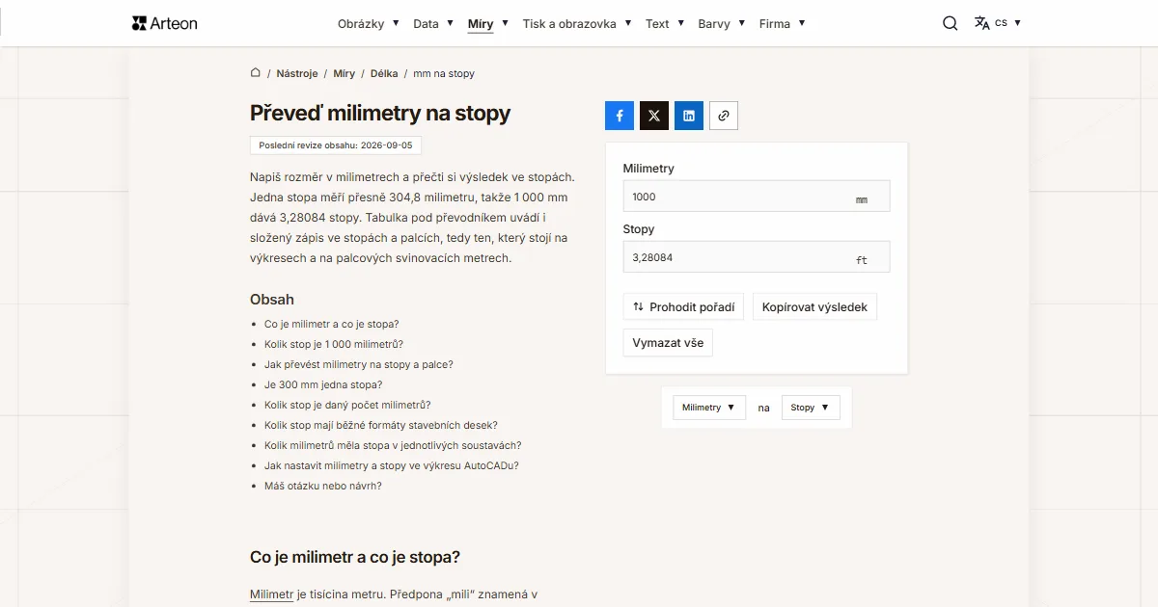The image size is (1158, 607).
Task: Expand the Obrázky menu
Action: point(369,24)
